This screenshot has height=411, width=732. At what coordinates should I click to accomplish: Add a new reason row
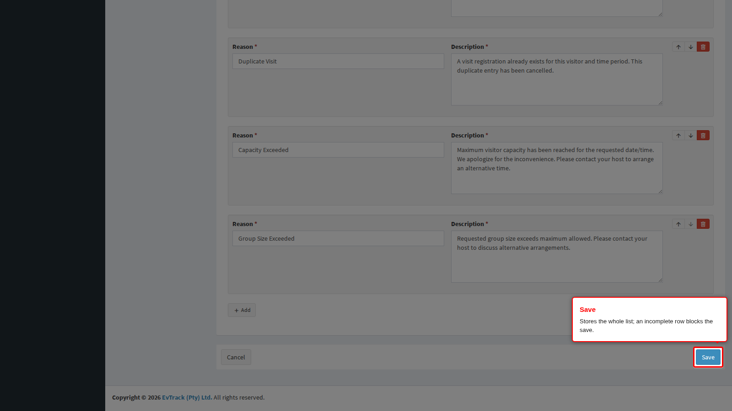242,310
